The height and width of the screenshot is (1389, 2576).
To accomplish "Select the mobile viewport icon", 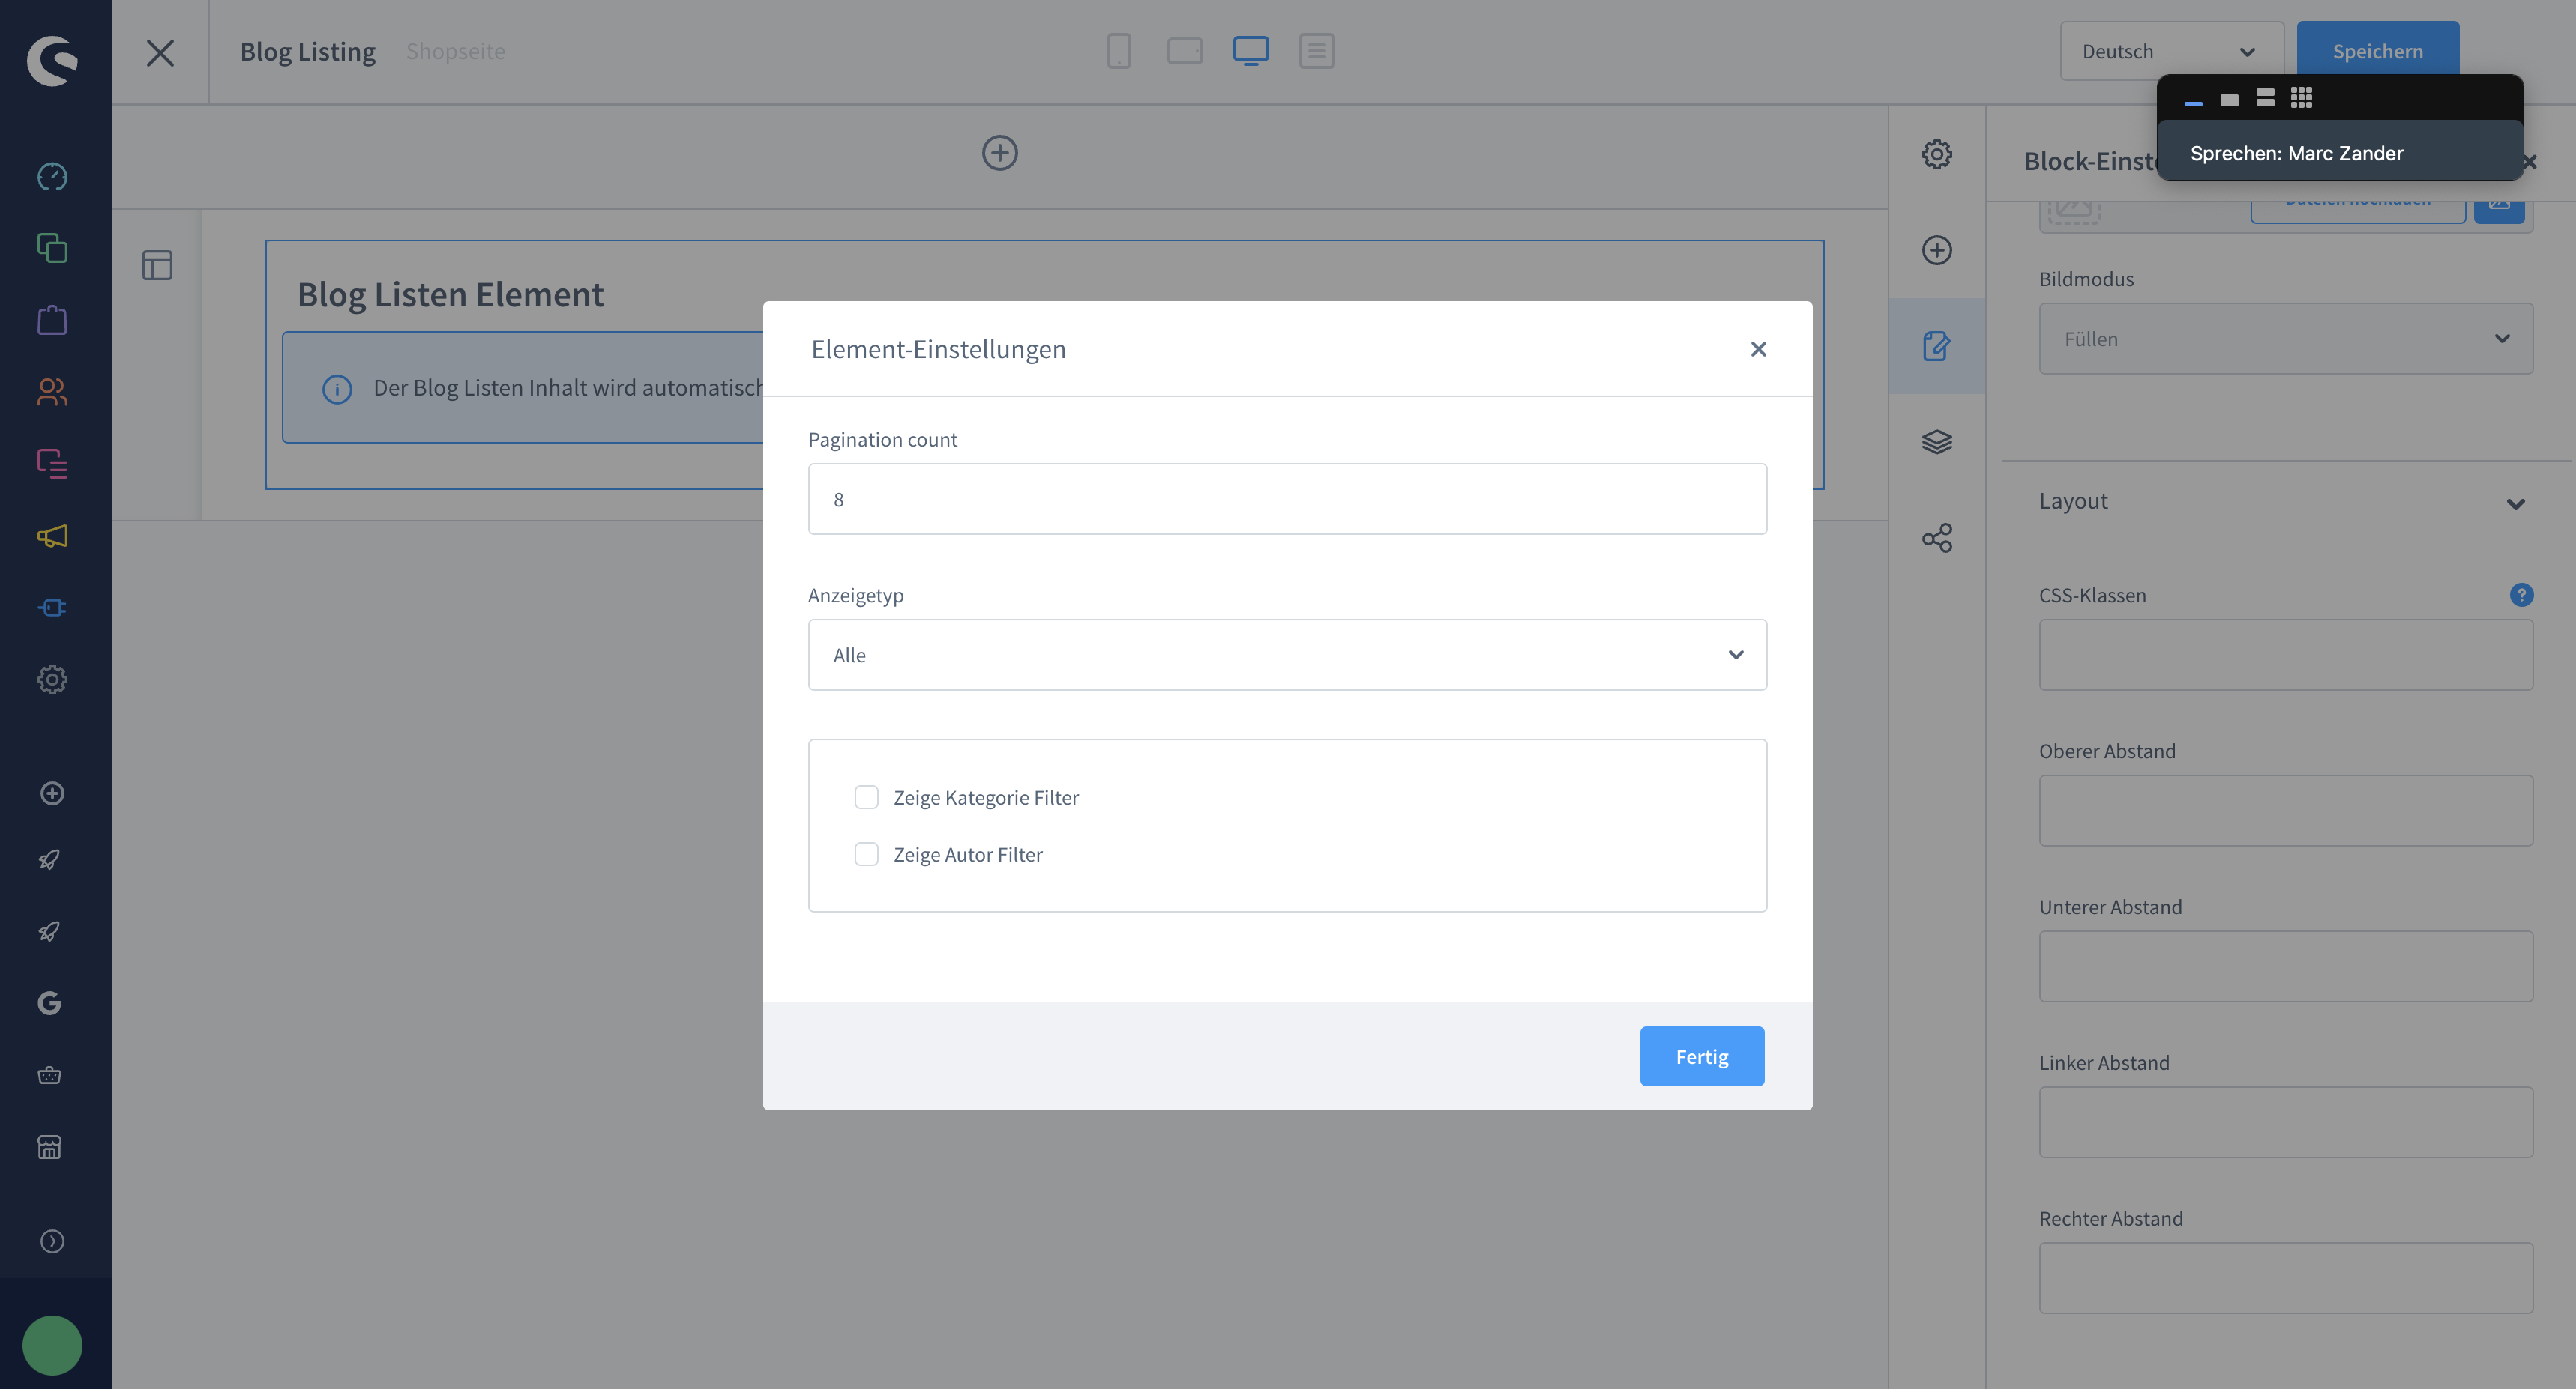I will click(1119, 51).
